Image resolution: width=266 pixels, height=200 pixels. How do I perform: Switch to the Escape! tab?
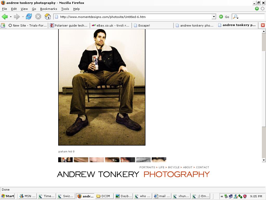click(x=152, y=26)
